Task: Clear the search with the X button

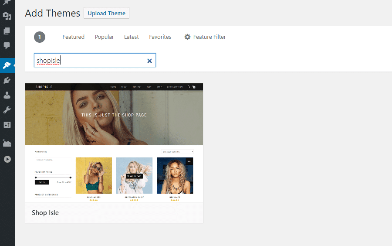Action: pos(149,61)
